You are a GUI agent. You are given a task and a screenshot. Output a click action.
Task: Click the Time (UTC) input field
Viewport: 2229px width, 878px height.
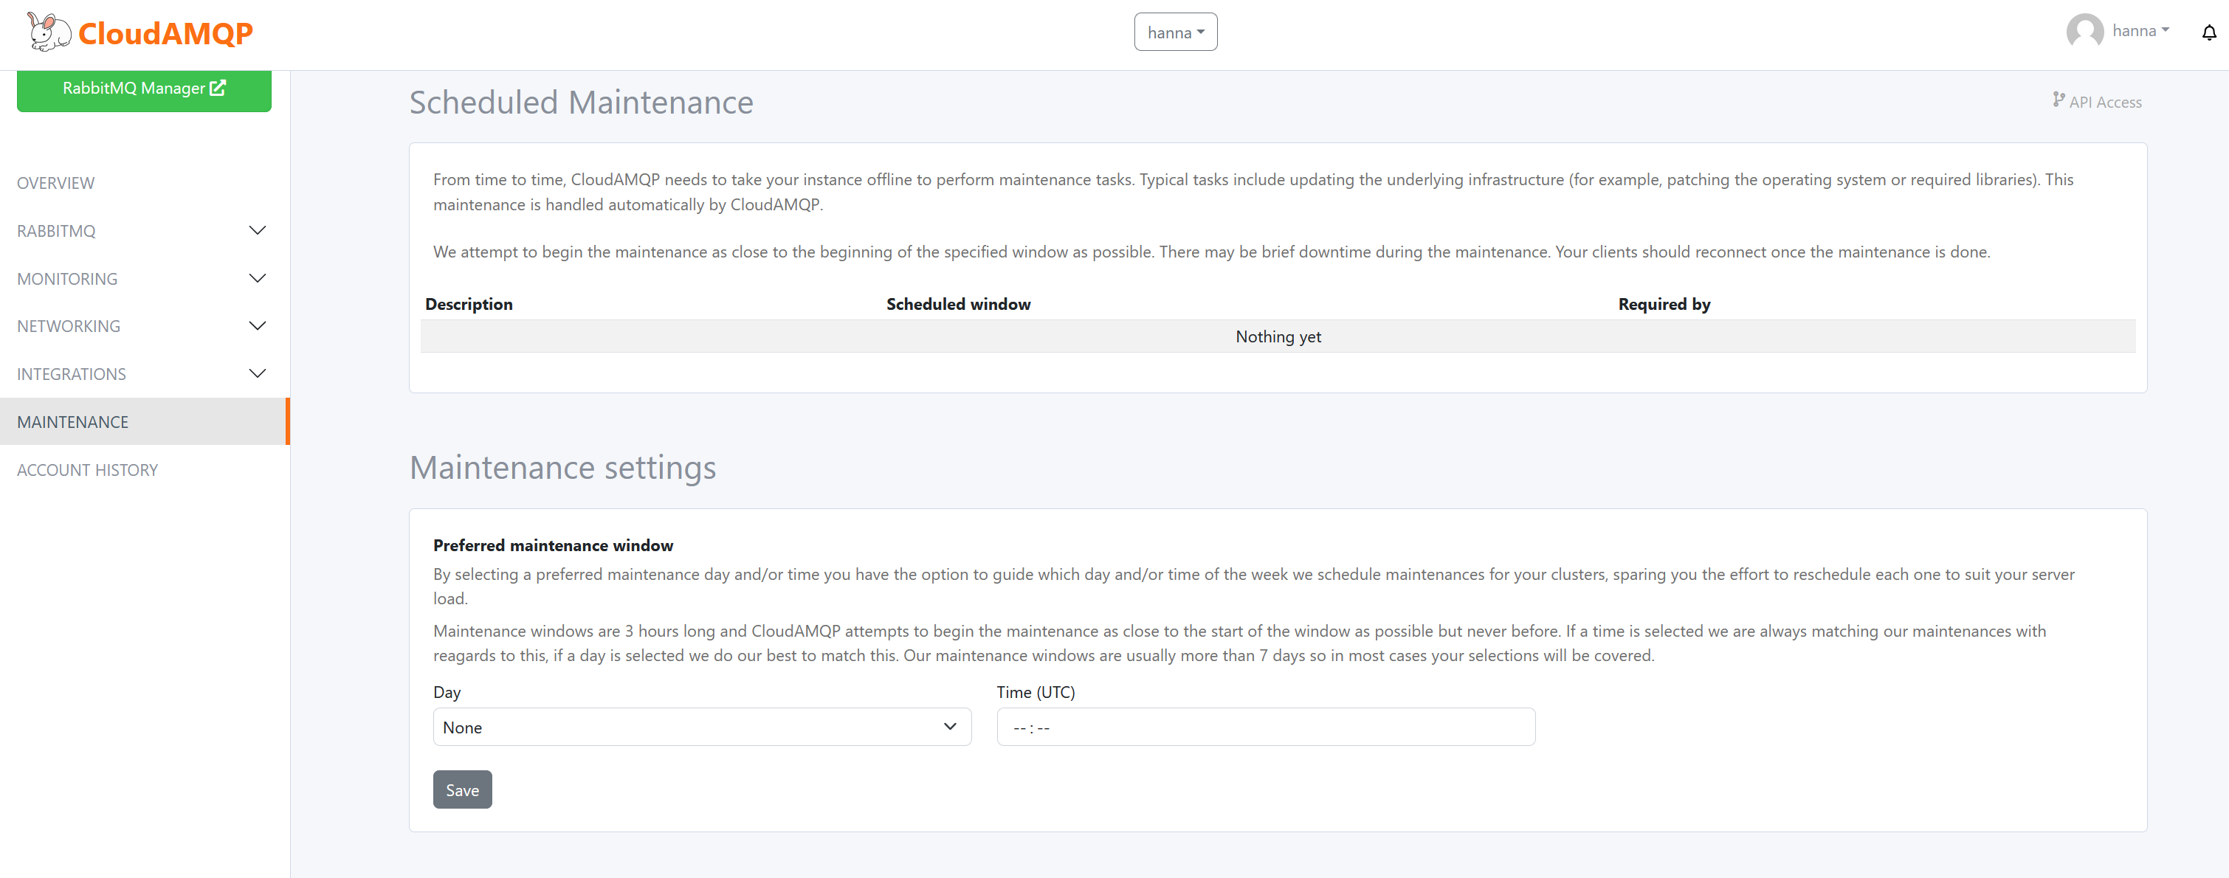(x=1265, y=727)
